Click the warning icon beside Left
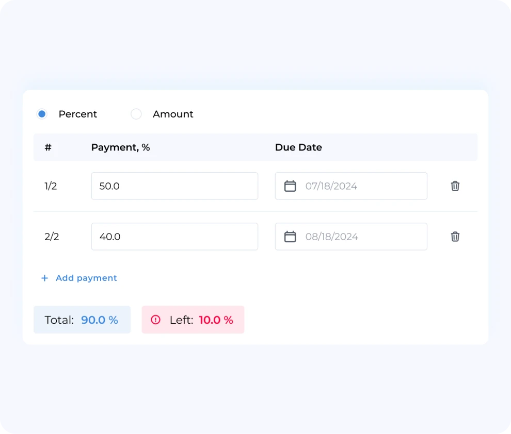The width and height of the screenshot is (511, 434). pyautogui.click(x=155, y=320)
